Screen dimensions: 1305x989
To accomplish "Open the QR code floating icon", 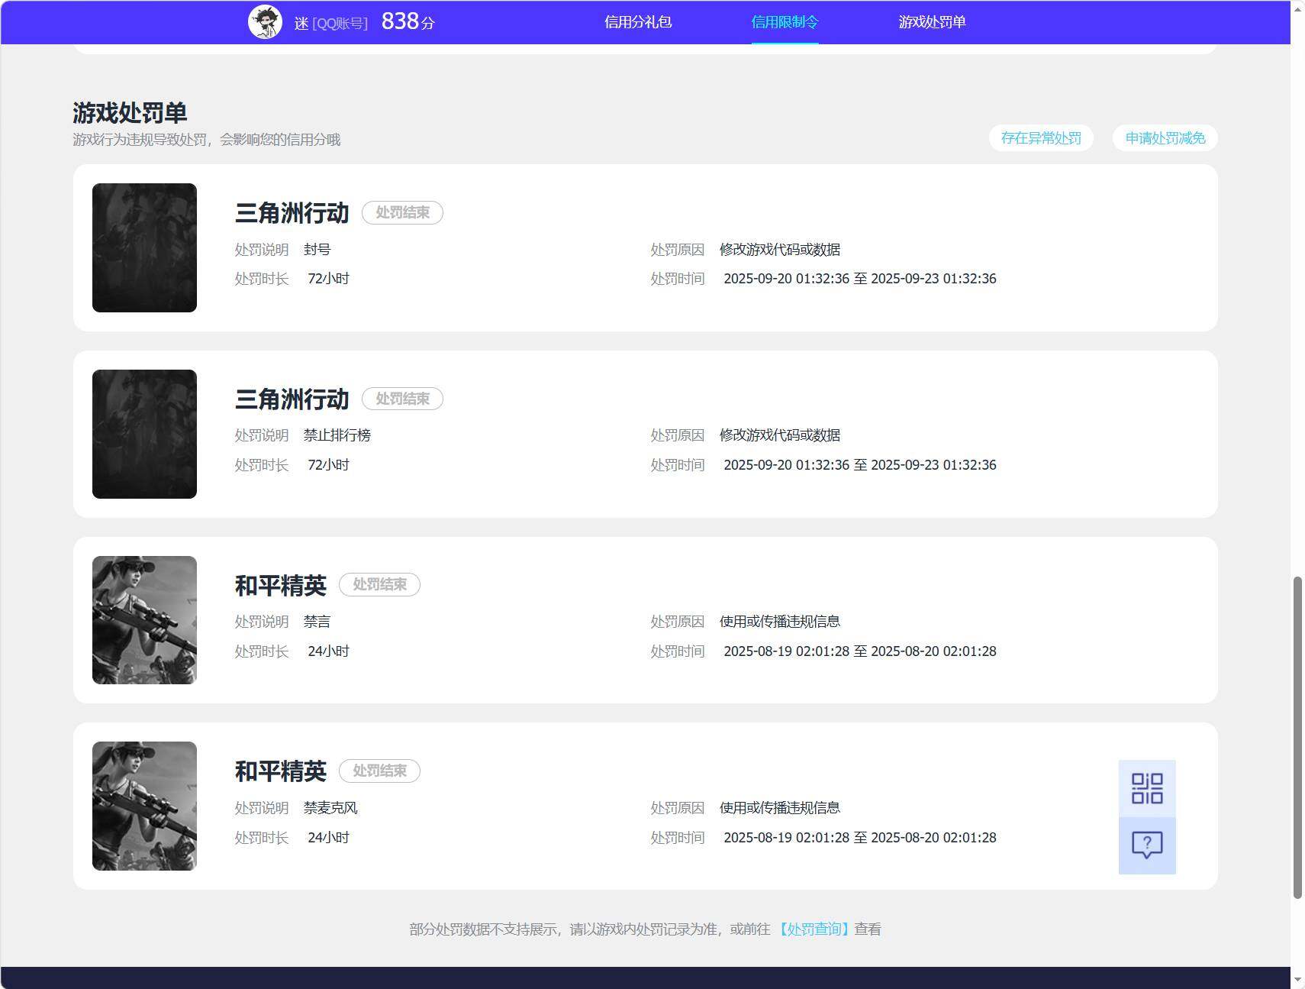I will [1147, 788].
